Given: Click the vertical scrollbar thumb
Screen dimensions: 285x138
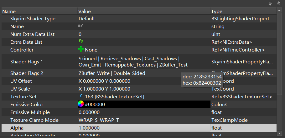Looking at the screenshot, I should coord(279,53).
